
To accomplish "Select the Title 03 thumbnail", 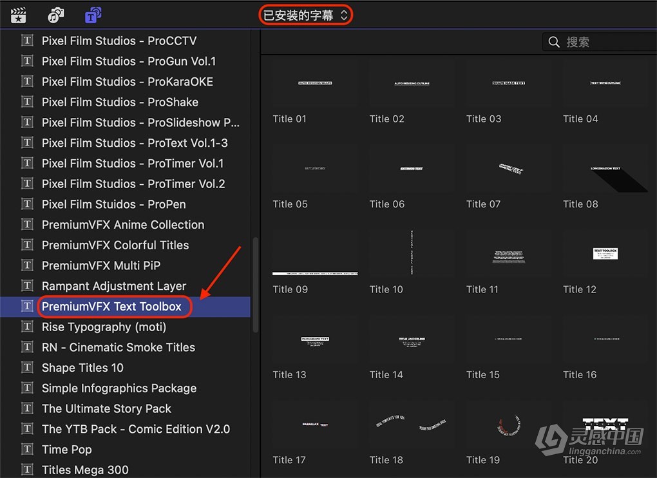I will [509, 83].
